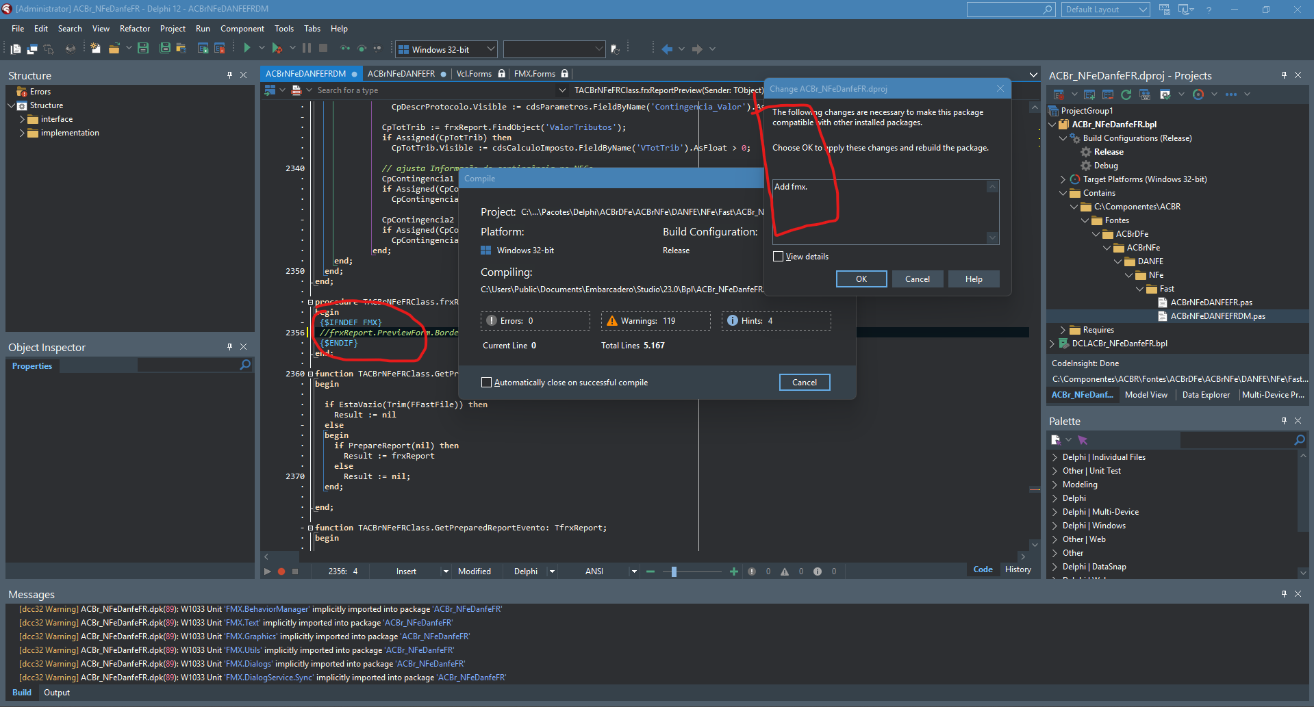Click the Stop program square icon
The width and height of the screenshot is (1314, 707).
323,48
